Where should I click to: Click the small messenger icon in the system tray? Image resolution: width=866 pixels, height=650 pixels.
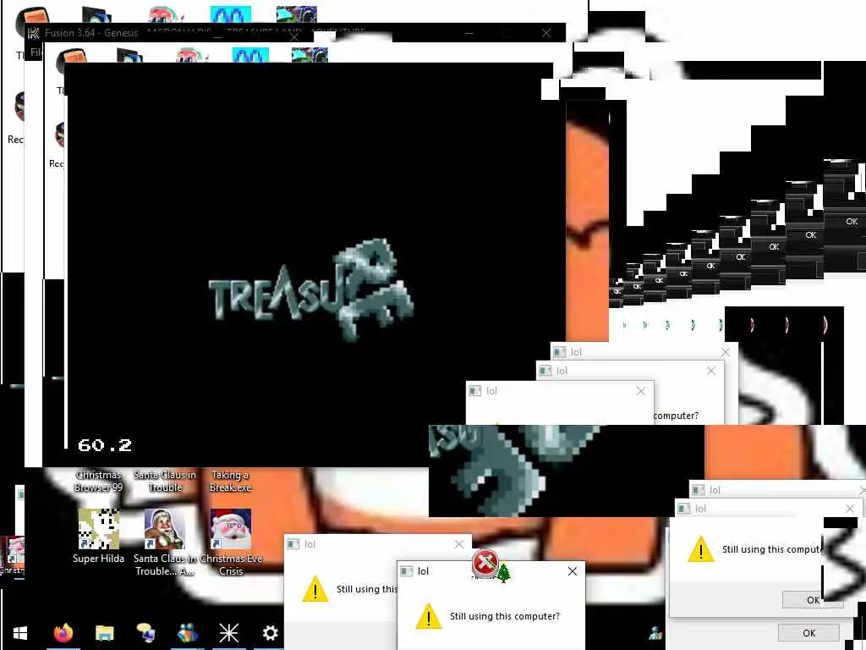[655, 632]
